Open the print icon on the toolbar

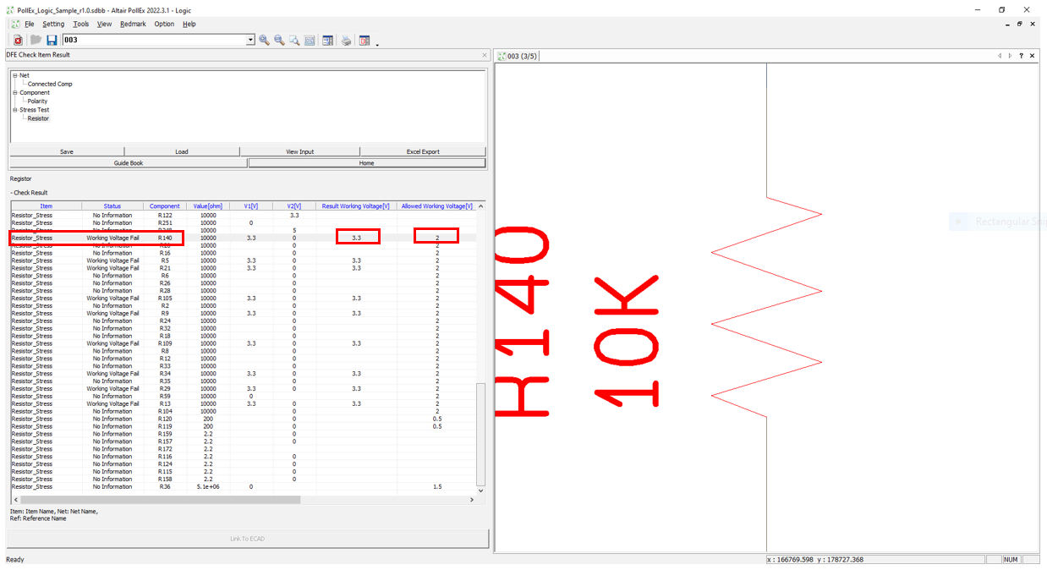[346, 40]
